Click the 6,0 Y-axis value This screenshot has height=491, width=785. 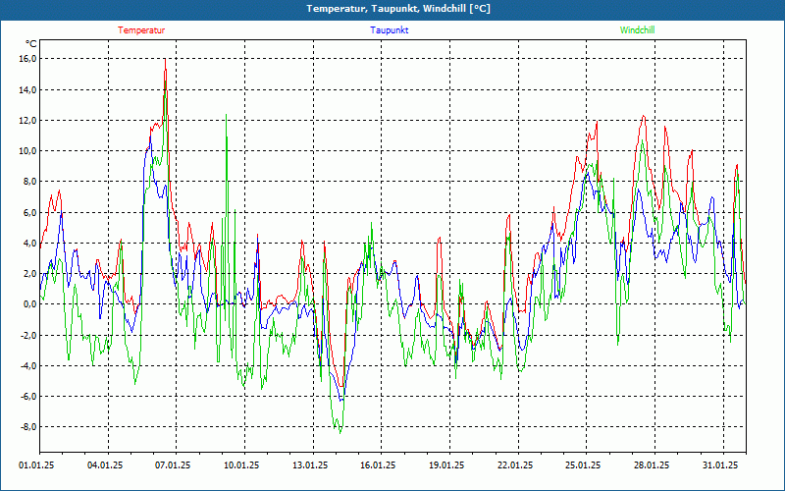coord(30,212)
